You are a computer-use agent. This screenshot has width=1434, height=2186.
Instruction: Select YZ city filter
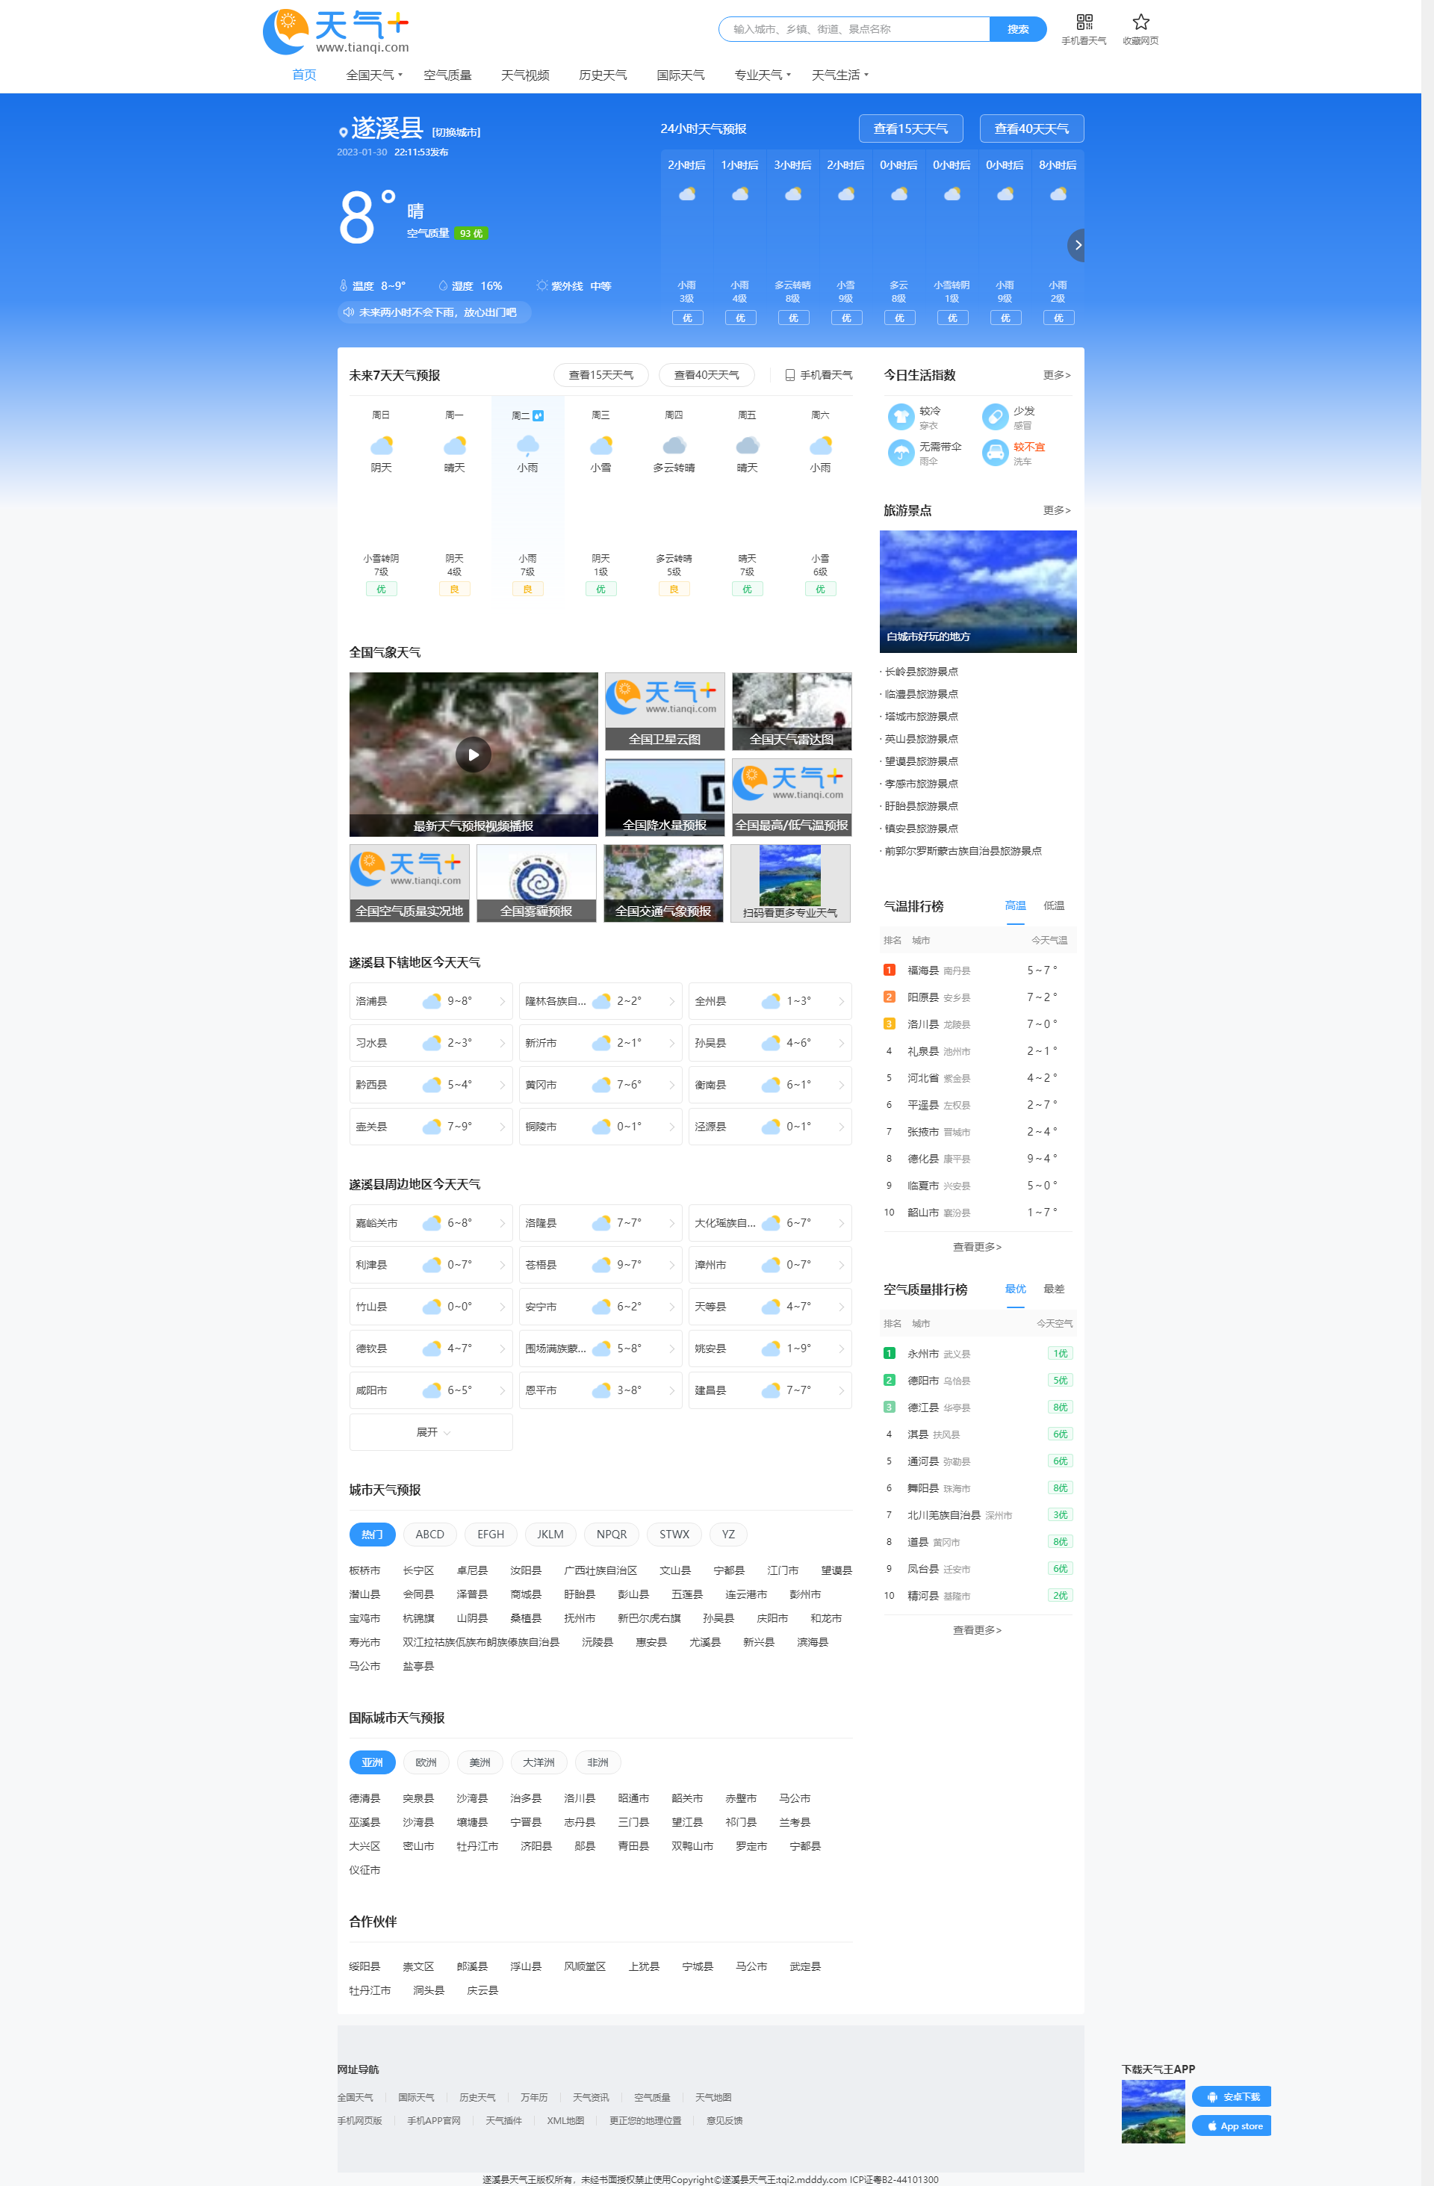728,1534
